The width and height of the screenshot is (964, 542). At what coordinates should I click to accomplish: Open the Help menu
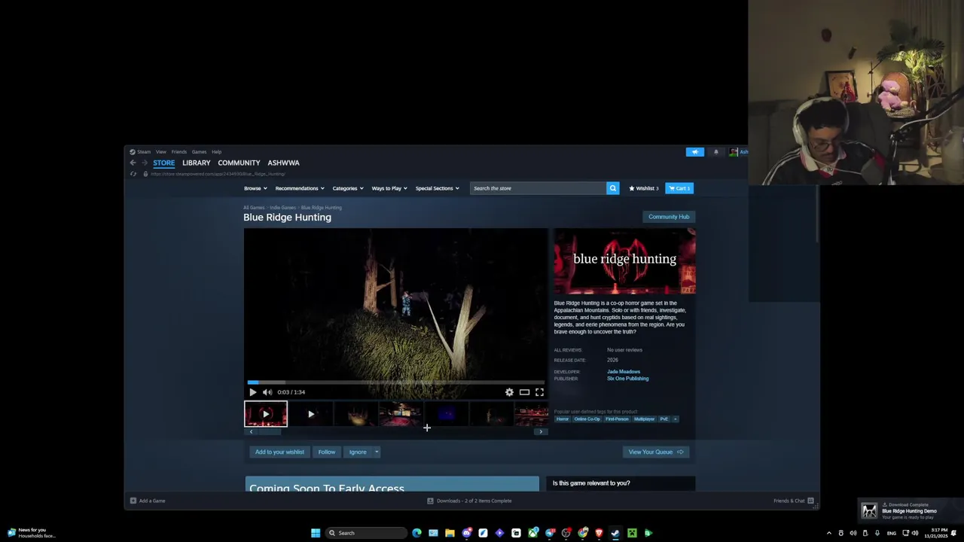(x=217, y=152)
